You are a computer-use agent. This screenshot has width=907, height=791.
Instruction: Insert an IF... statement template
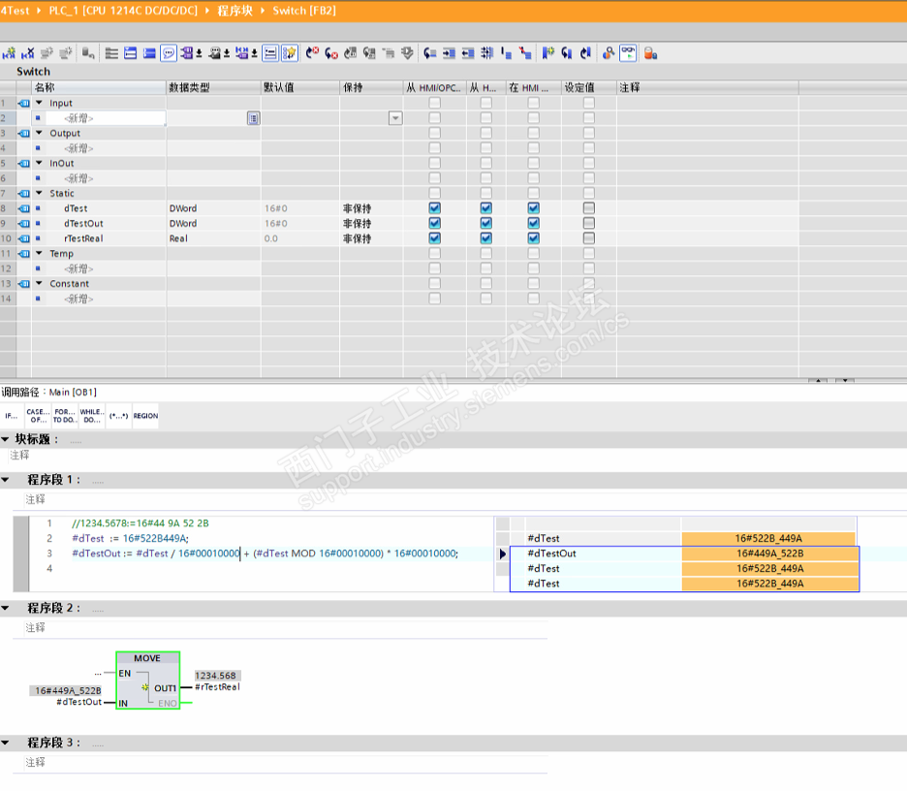click(x=12, y=416)
